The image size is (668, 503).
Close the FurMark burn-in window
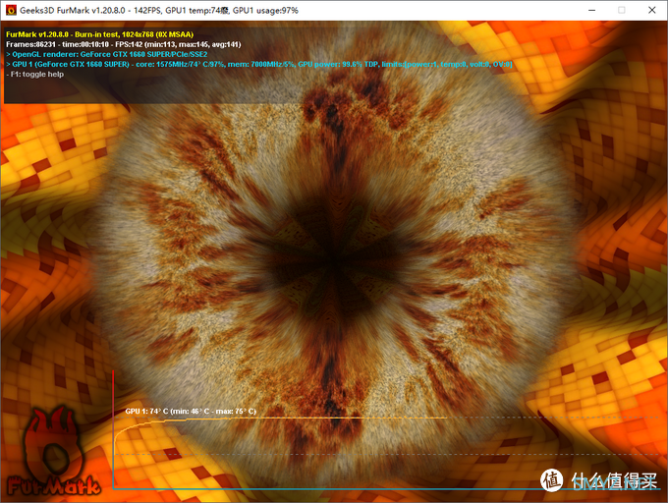[x=652, y=10]
